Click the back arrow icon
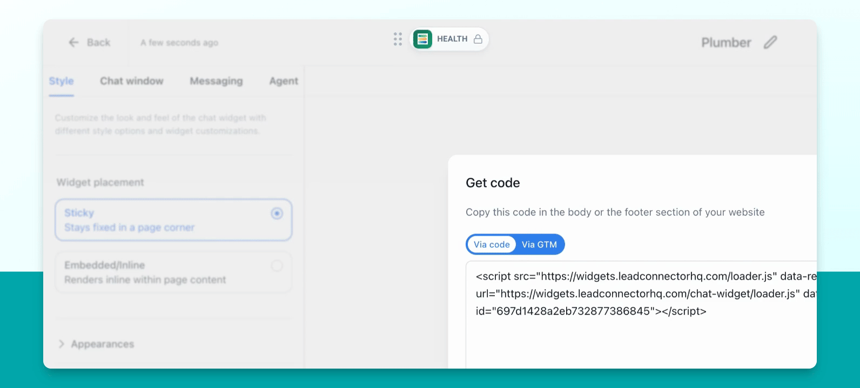Viewport: 860px width, 388px height. coord(74,43)
